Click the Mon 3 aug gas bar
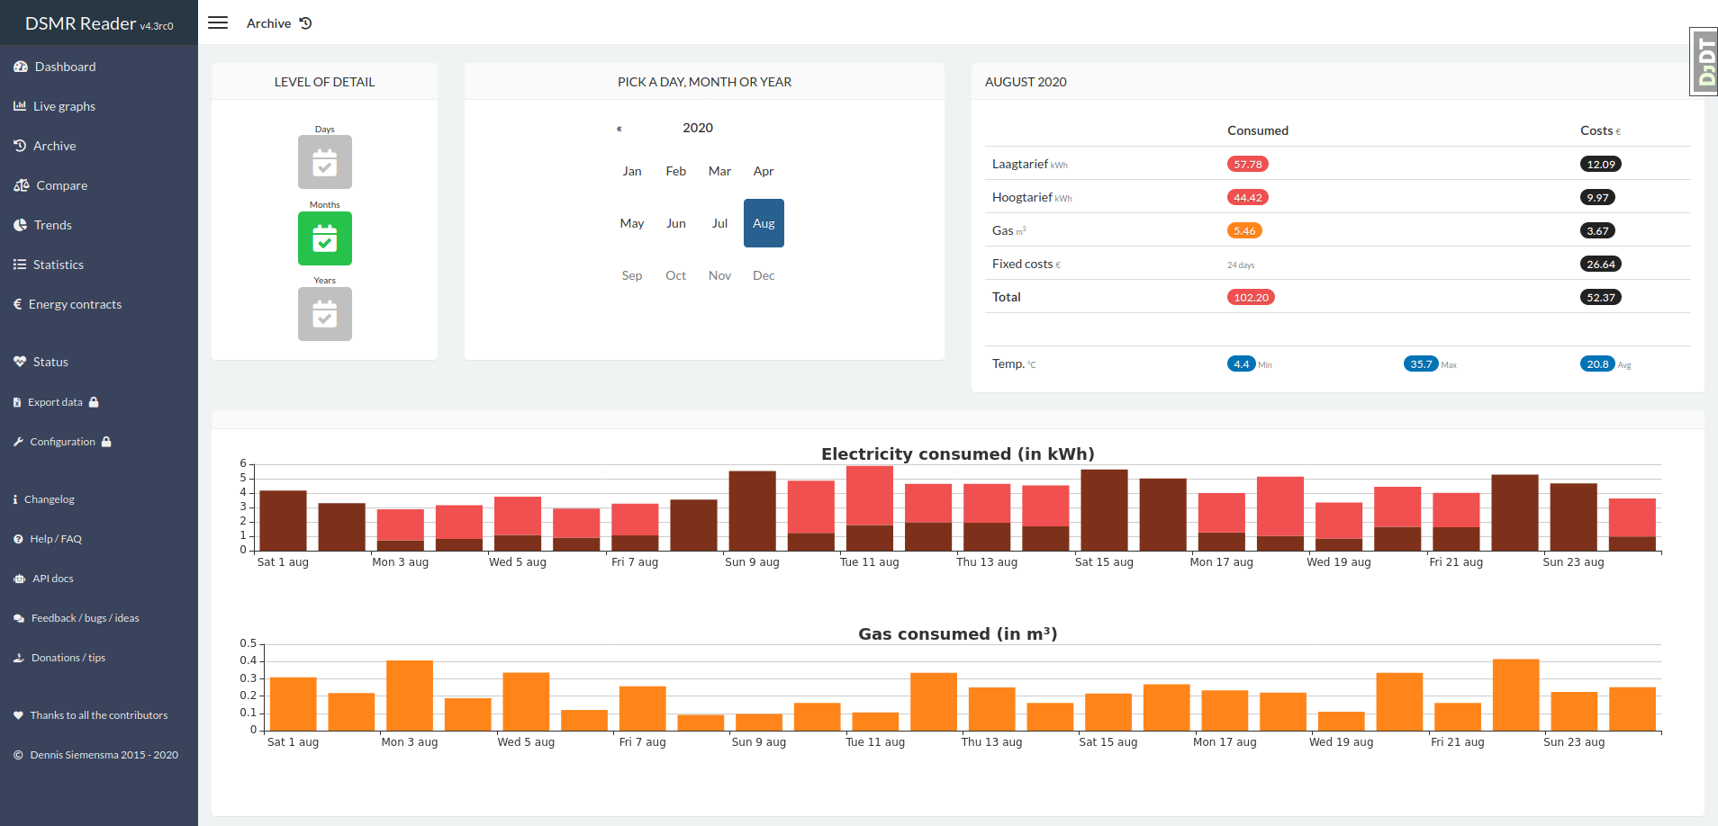Image resolution: width=1718 pixels, height=826 pixels. click(x=410, y=696)
